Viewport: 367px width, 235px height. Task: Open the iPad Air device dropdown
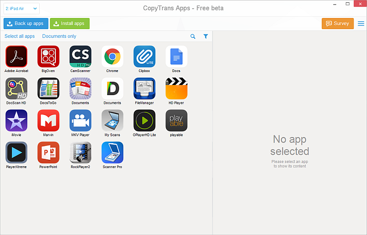pyautogui.click(x=21, y=9)
